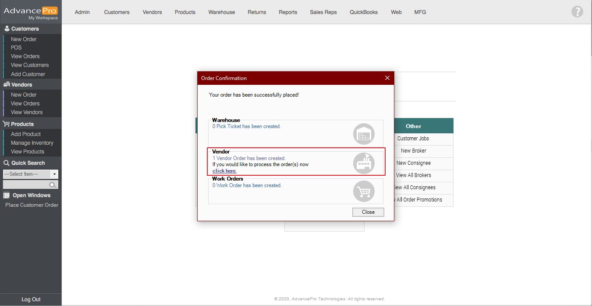Click the Log Out link
Image resolution: width=592 pixels, height=306 pixels.
point(31,299)
